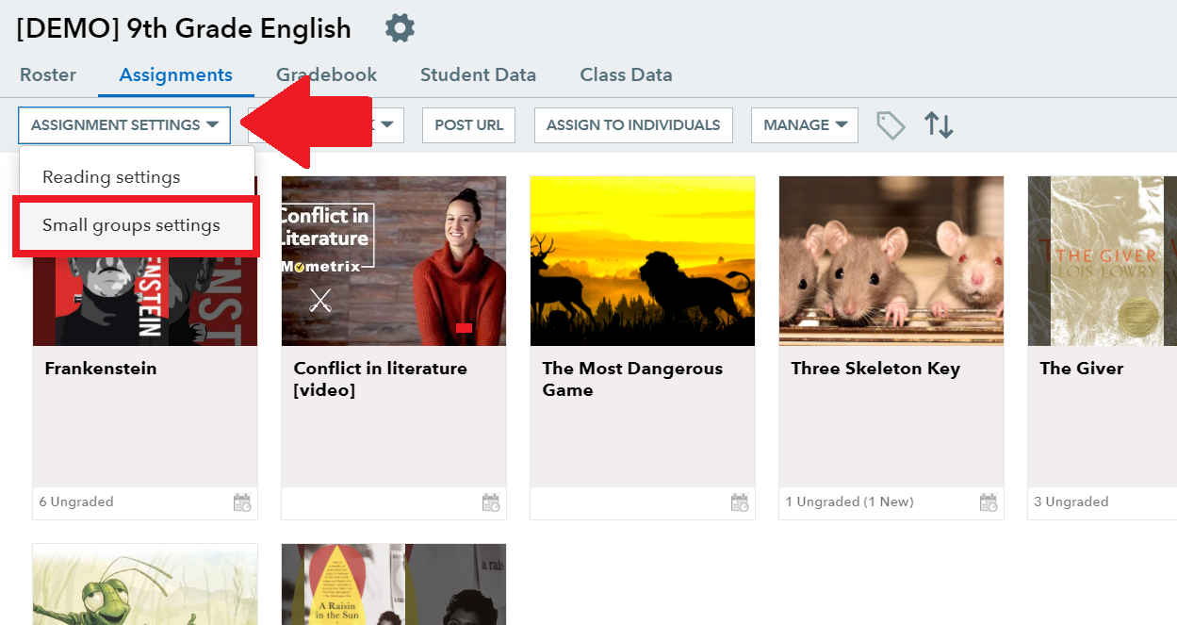Viewport: 1177px width, 625px height.
Task: Open calendar icon on Three Skeleton Key card
Action: coord(989,502)
